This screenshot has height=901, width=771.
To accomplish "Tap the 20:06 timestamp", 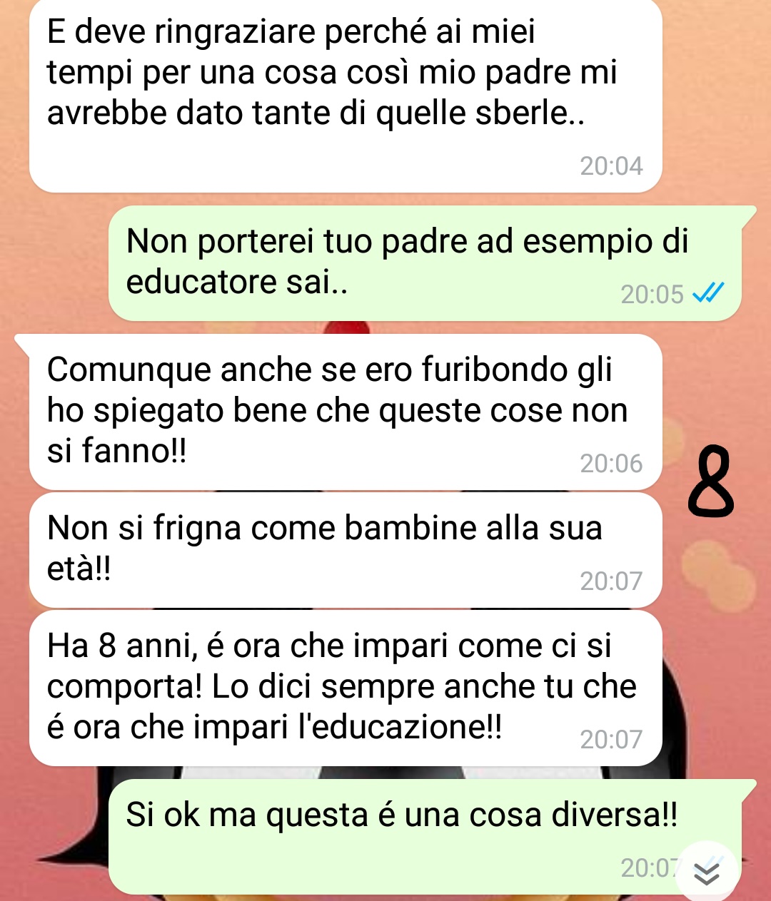I will click(611, 464).
